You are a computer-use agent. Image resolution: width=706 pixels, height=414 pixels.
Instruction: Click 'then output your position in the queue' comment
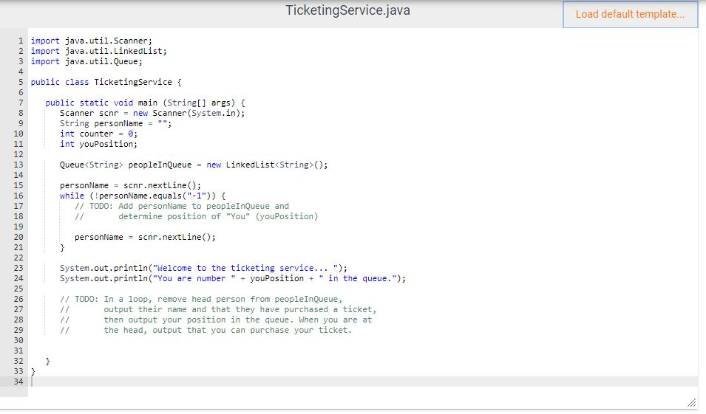[216, 320]
